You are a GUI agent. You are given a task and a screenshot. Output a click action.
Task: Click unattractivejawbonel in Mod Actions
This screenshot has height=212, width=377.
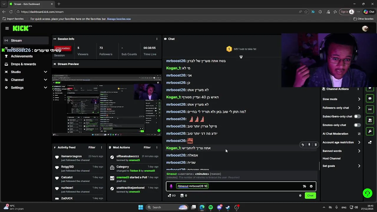130,188
